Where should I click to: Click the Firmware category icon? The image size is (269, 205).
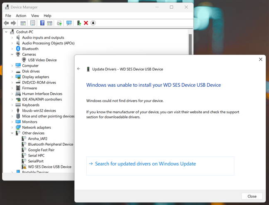point(18,88)
